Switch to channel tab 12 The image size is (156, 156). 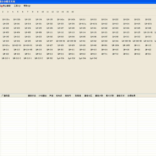(53, 12)
